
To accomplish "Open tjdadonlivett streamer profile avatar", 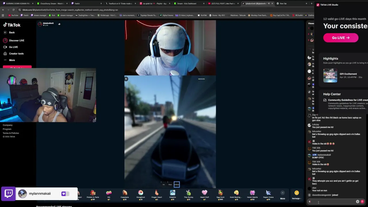I will 40,24.
